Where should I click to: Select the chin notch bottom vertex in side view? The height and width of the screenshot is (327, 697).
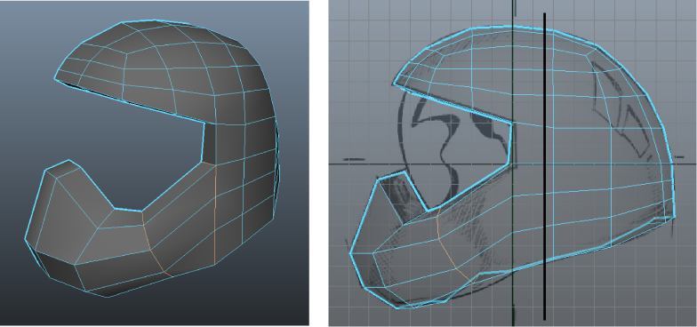coord(428,211)
